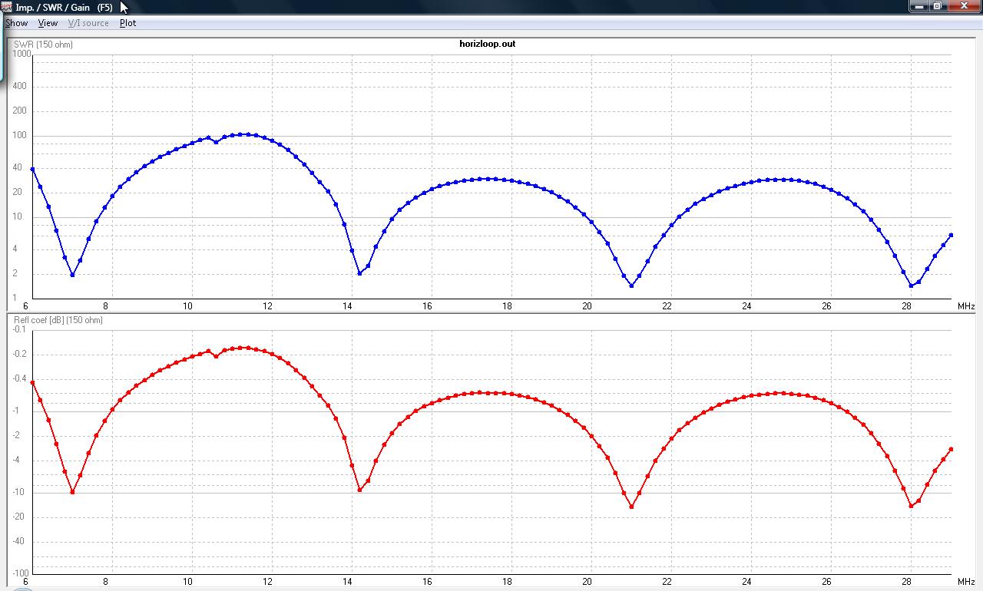This screenshot has width=983, height=591.
Task: Click the horizloop.out chart title
Action: 482,44
